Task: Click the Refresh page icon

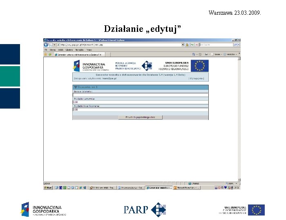Action: click(x=192, y=45)
